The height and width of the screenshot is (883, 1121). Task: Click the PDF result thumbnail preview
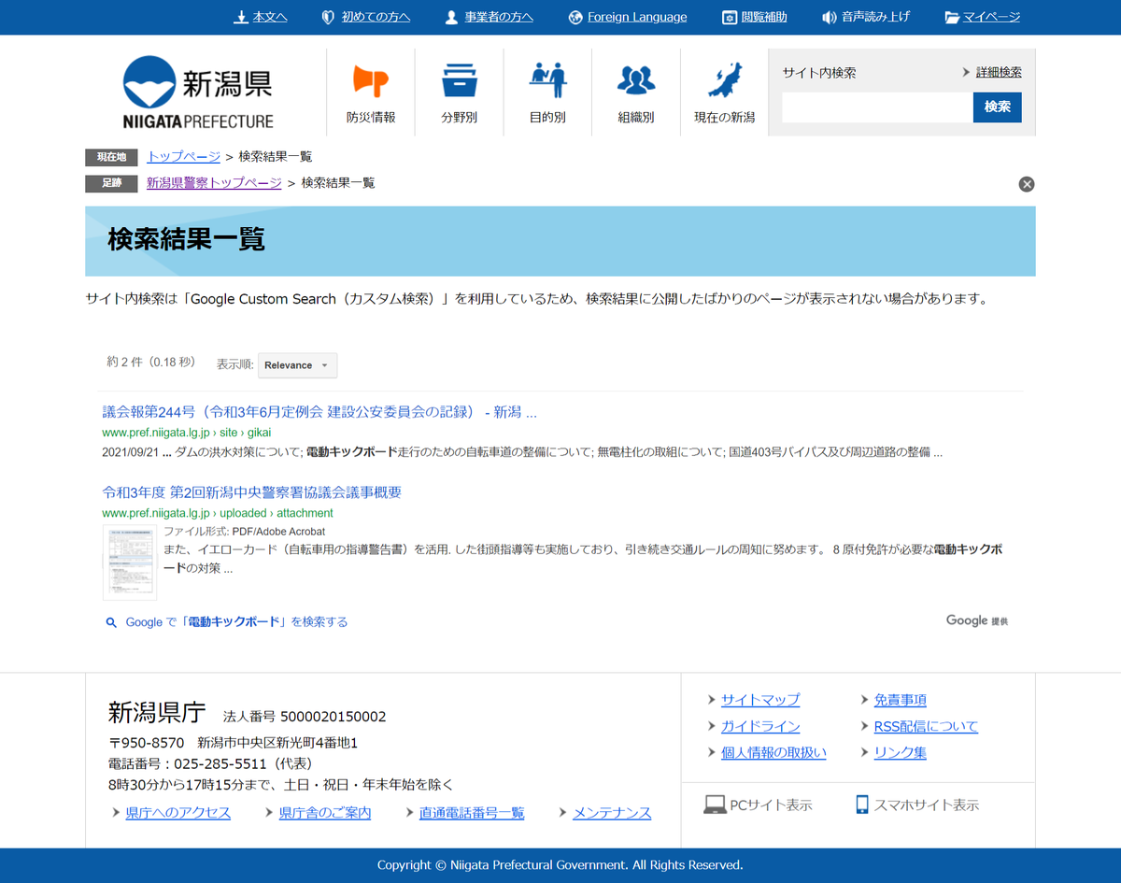[x=130, y=563]
